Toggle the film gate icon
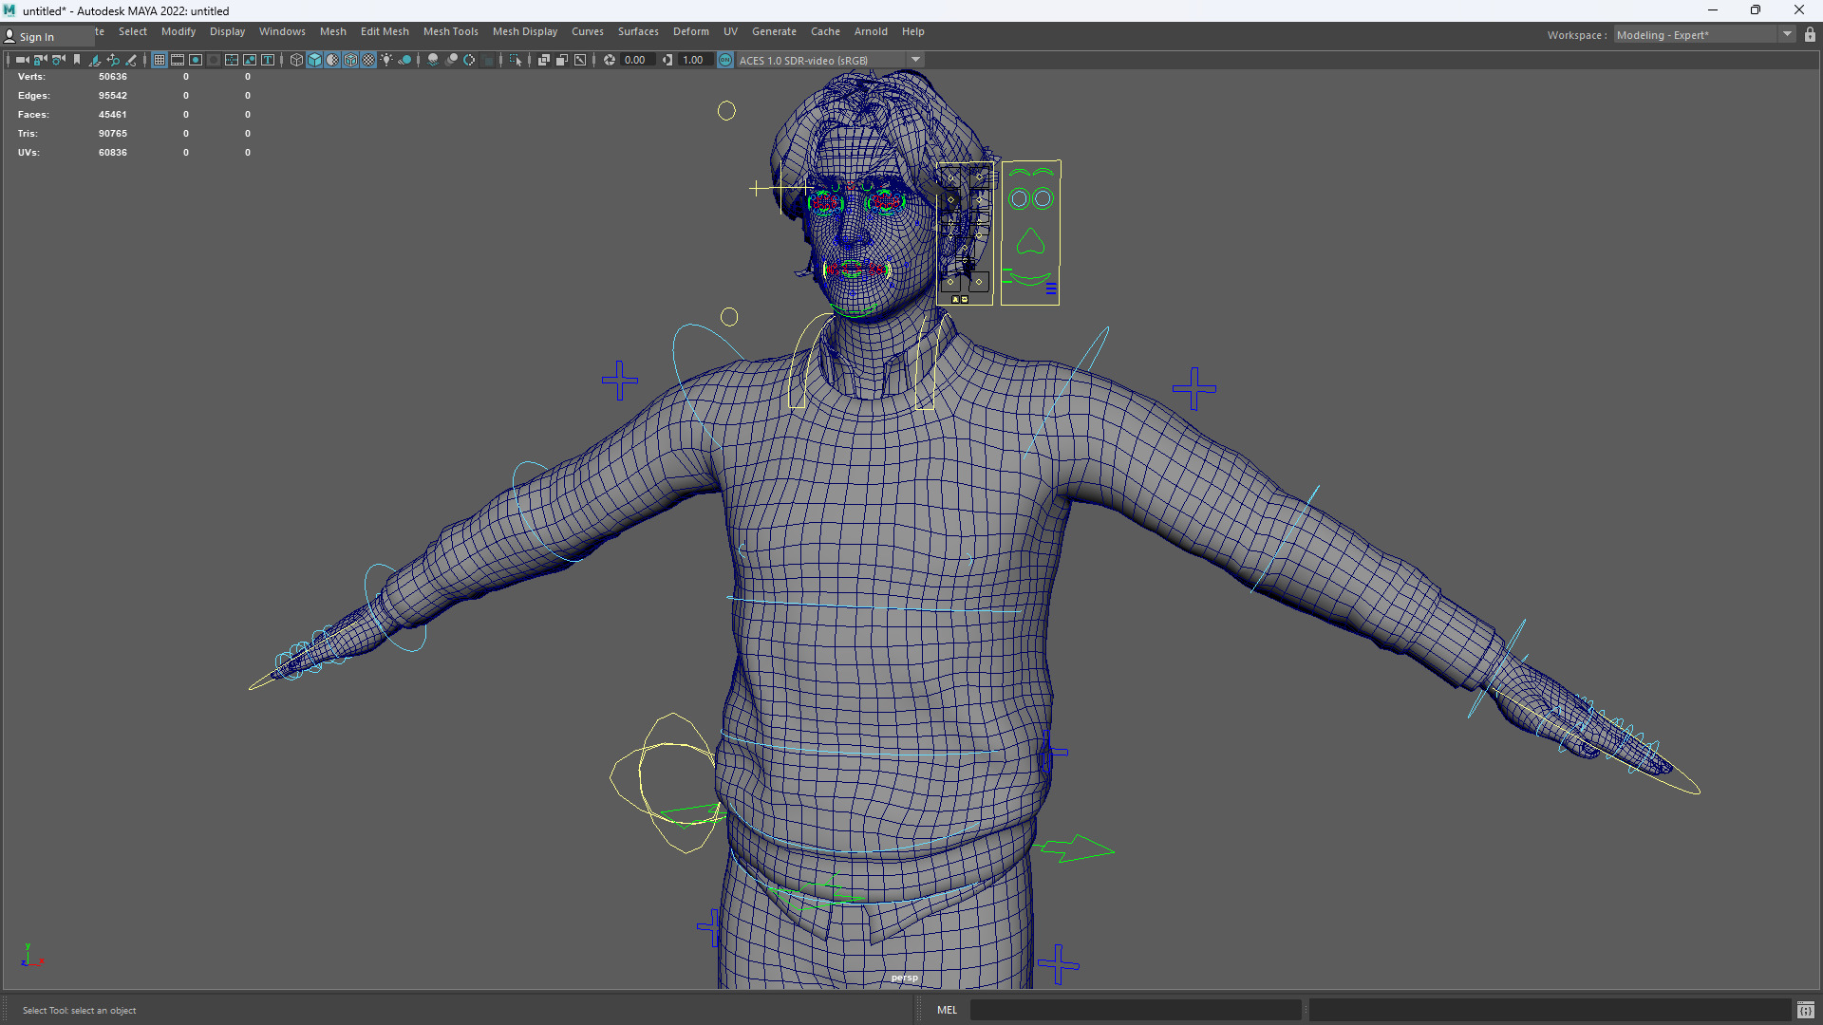This screenshot has height=1025, width=1823. click(178, 60)
